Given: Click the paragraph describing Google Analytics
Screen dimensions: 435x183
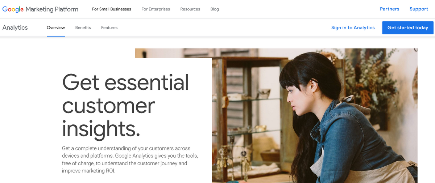Looking at the screenshot, I should pyautogui.click(x=130, y=159).
